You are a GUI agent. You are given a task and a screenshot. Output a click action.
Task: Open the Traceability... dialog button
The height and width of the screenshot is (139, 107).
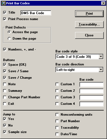pyautogui.click(x=89, y=24)
